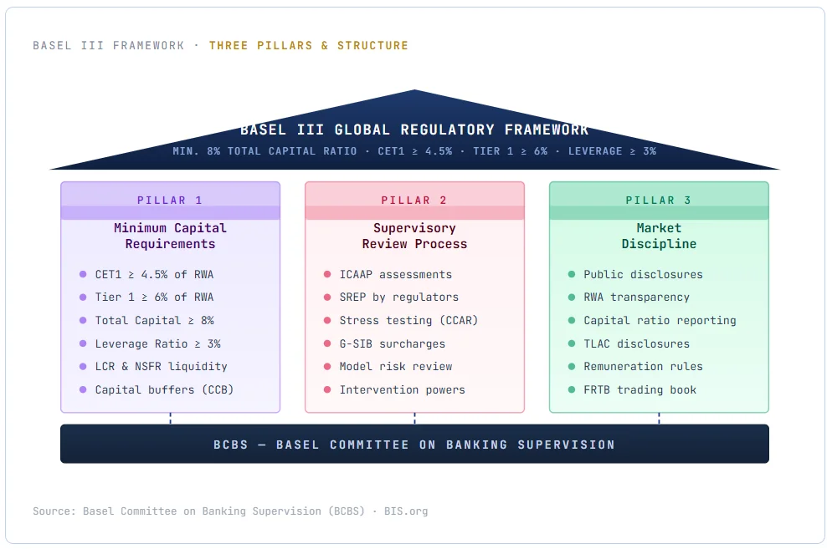Click the Three Pillars & Structure title text
Screen dimensions: 827x549
tap(309, 45)
